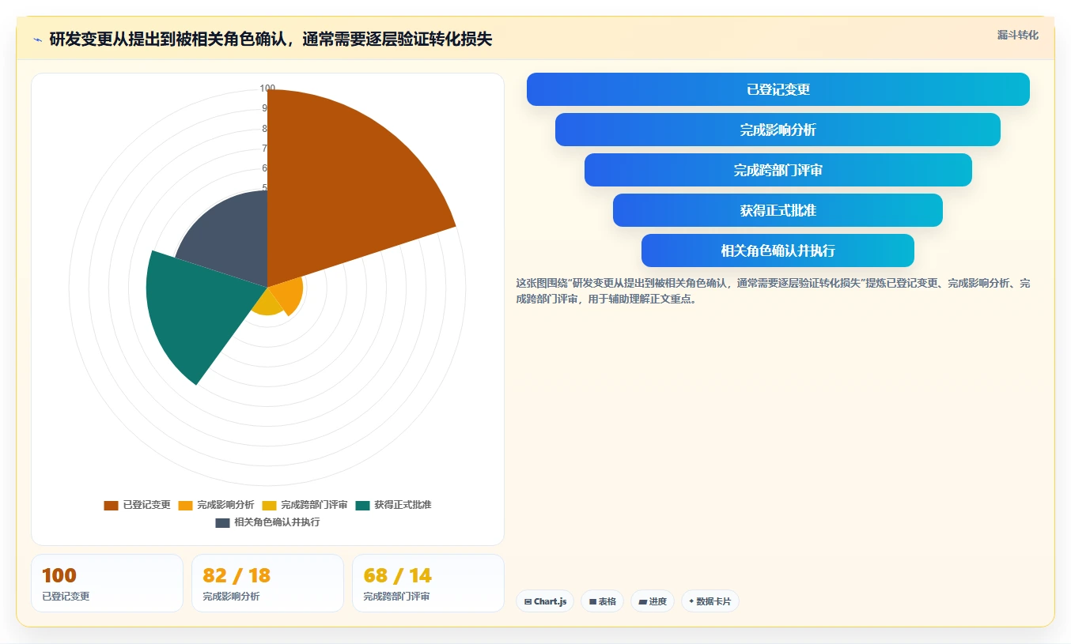Click the yellow 完成跨部门评审 chart segment
The width and height of the screenshot is (1071, 644).
267,304
